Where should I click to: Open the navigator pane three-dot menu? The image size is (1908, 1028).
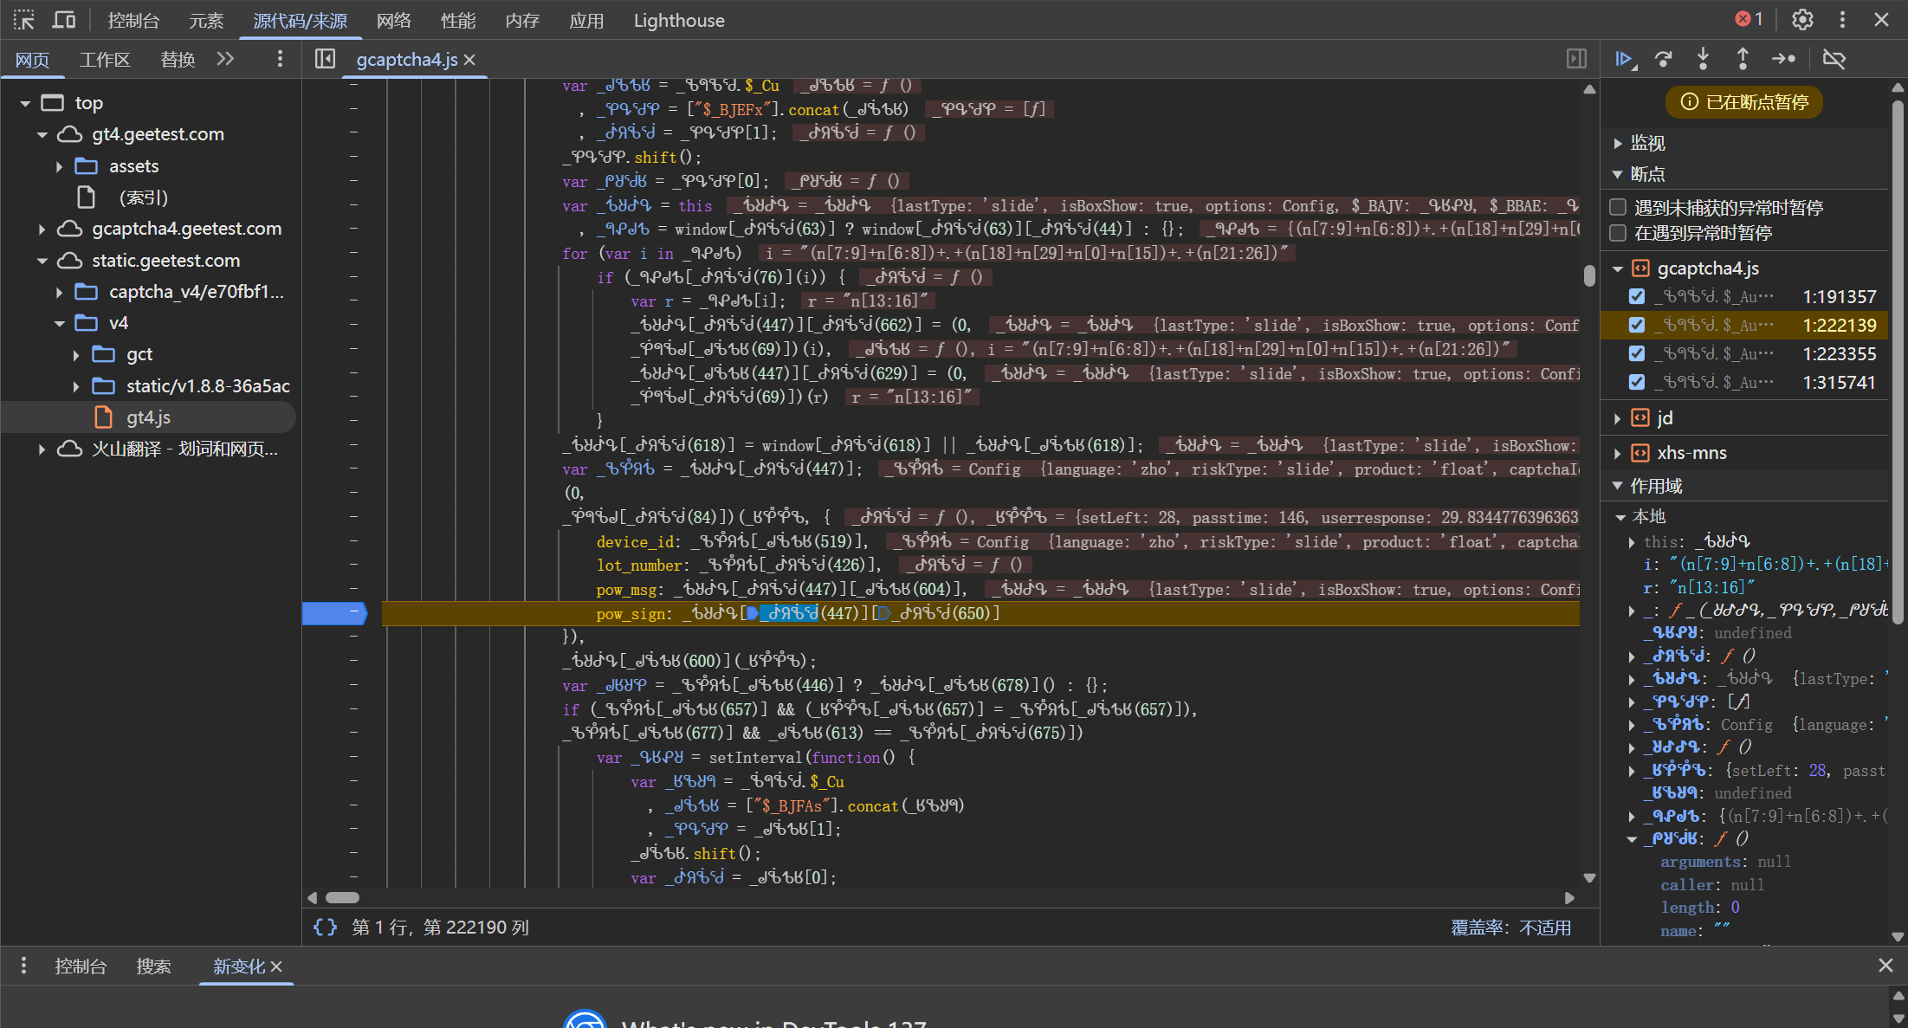coord(279,59)
